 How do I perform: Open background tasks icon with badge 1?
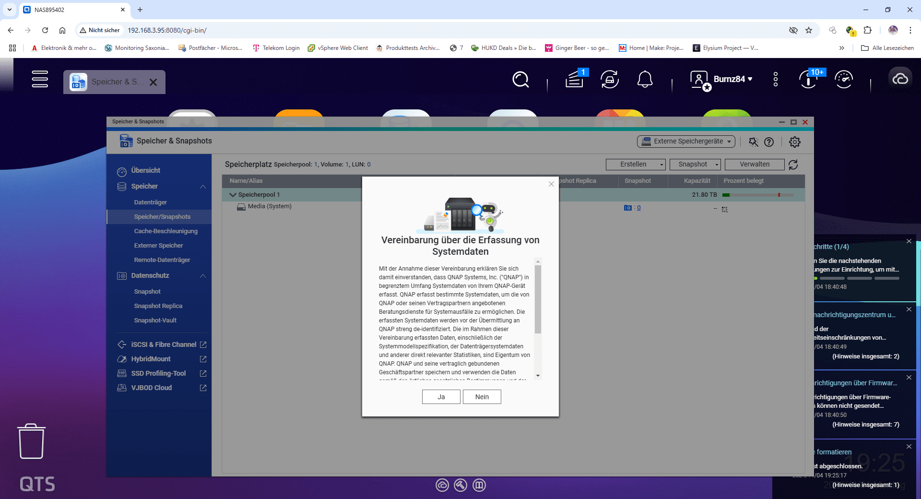pyautogui.click(x=575, y=79)
